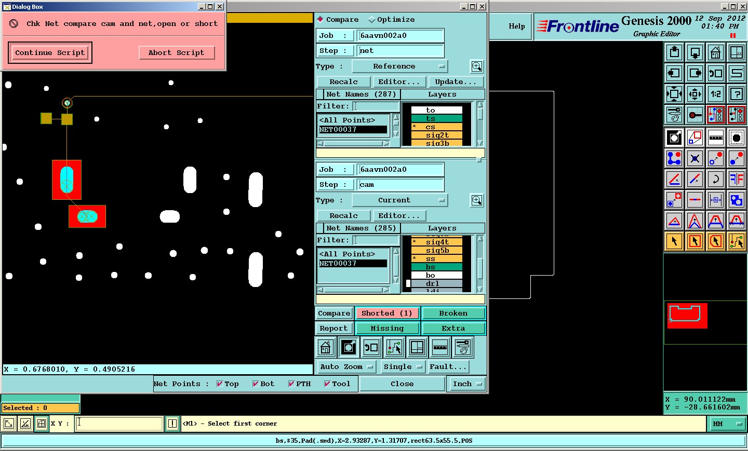The image size is (748, 451).
Task: Click the Fault... button
Action: coord(448,366)
